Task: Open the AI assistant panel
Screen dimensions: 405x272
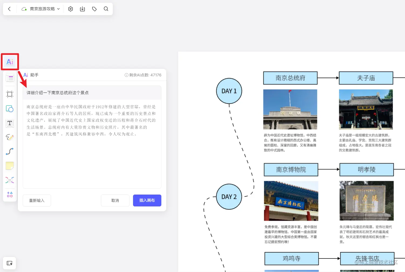Action: [x=10, y=62]
